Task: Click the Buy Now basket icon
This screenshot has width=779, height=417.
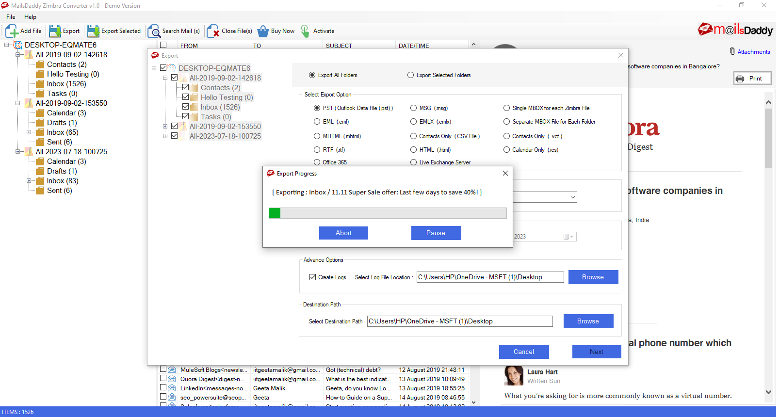Action: tap(263, 31)
